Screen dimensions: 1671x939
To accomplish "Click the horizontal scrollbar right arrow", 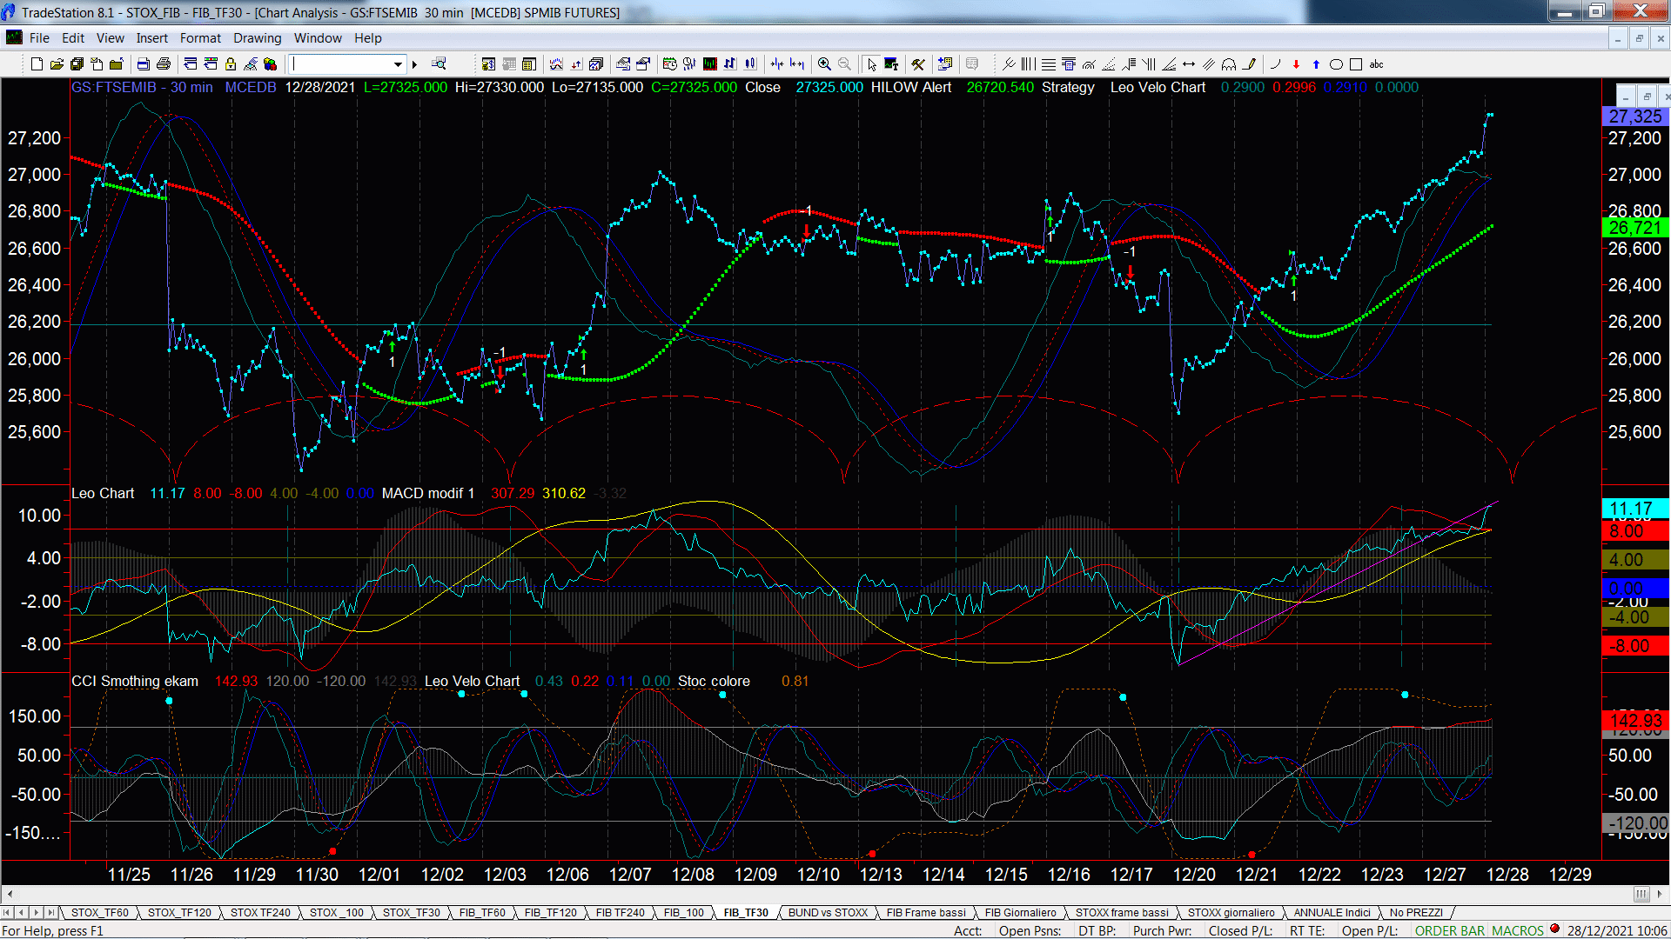I will coord(1661,894).
